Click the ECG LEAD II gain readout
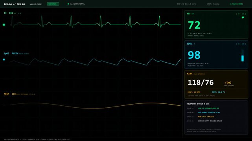The height and width of the screenshot is (141, 252). click(x=187, y=4)
